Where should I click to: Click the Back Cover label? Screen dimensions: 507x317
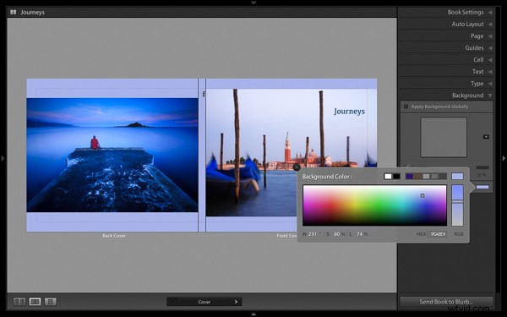tap(114, 236)
